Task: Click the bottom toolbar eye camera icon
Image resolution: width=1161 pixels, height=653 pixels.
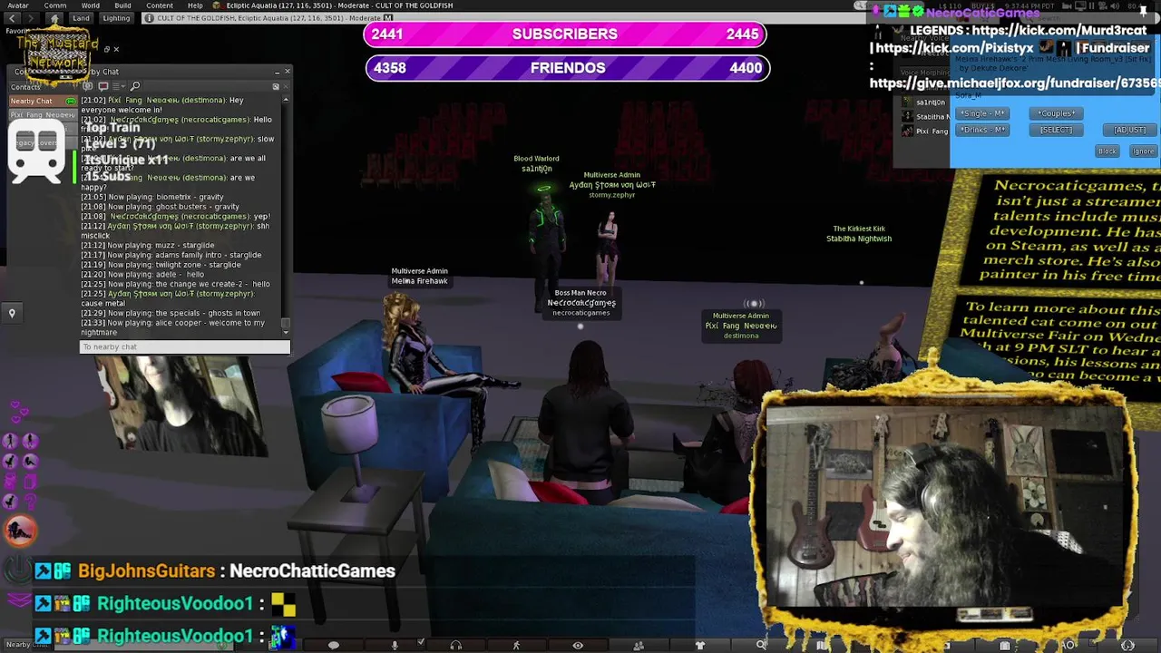Action: [x=578, y=645]
